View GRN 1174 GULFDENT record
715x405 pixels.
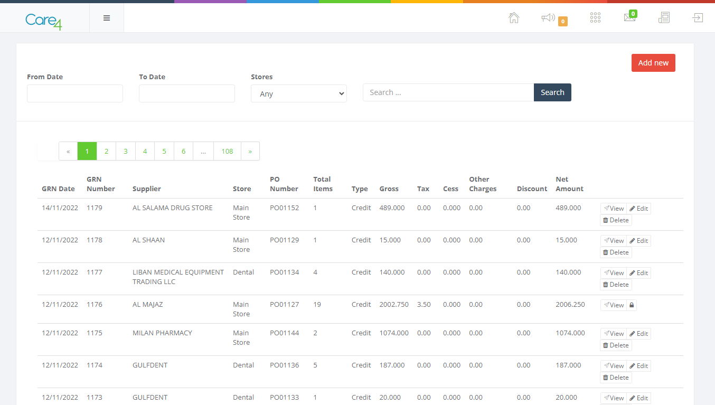[x=614, y=366]
